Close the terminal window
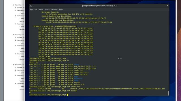This screenshot has height=101, width=181. tap(167, 6)
